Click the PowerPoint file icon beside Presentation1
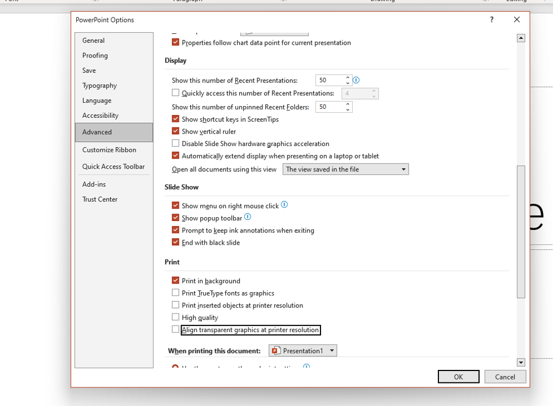 [x=275, y=350]
